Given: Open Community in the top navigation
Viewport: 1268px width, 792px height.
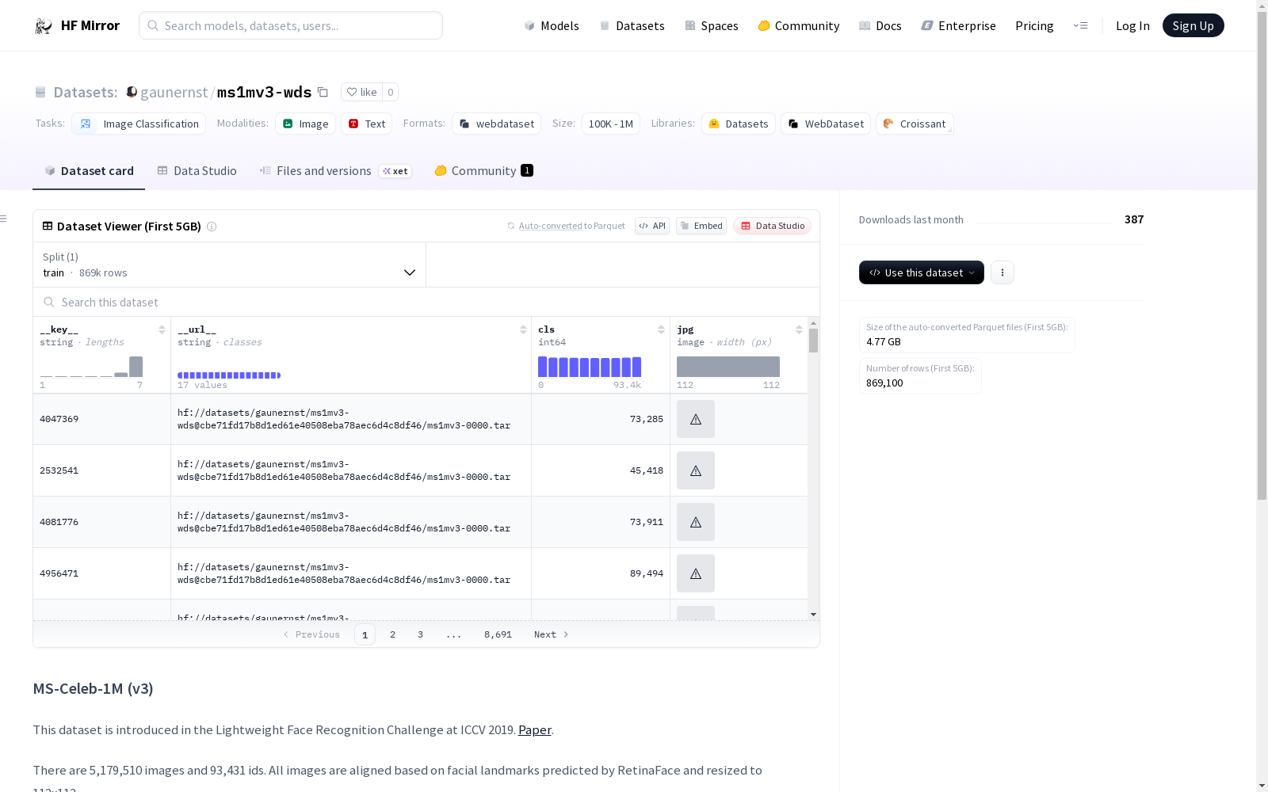Looking at the screenshot, I should [799, 26].
